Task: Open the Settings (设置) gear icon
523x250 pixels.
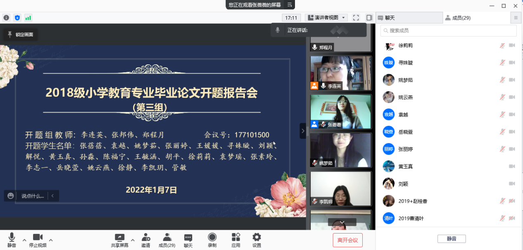Action: coord(257,238)
